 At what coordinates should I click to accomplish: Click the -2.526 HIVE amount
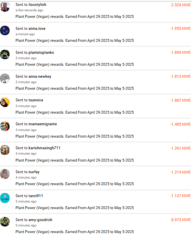(180, 5)
